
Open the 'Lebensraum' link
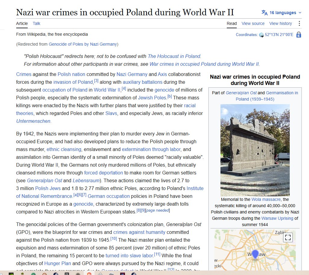[86, 180]
